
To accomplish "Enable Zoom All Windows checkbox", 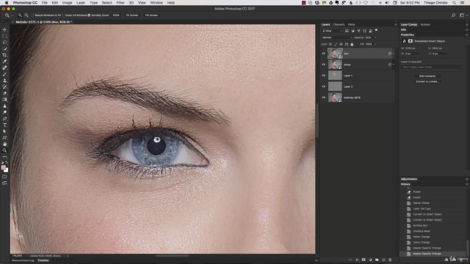I will coord(63,15).
